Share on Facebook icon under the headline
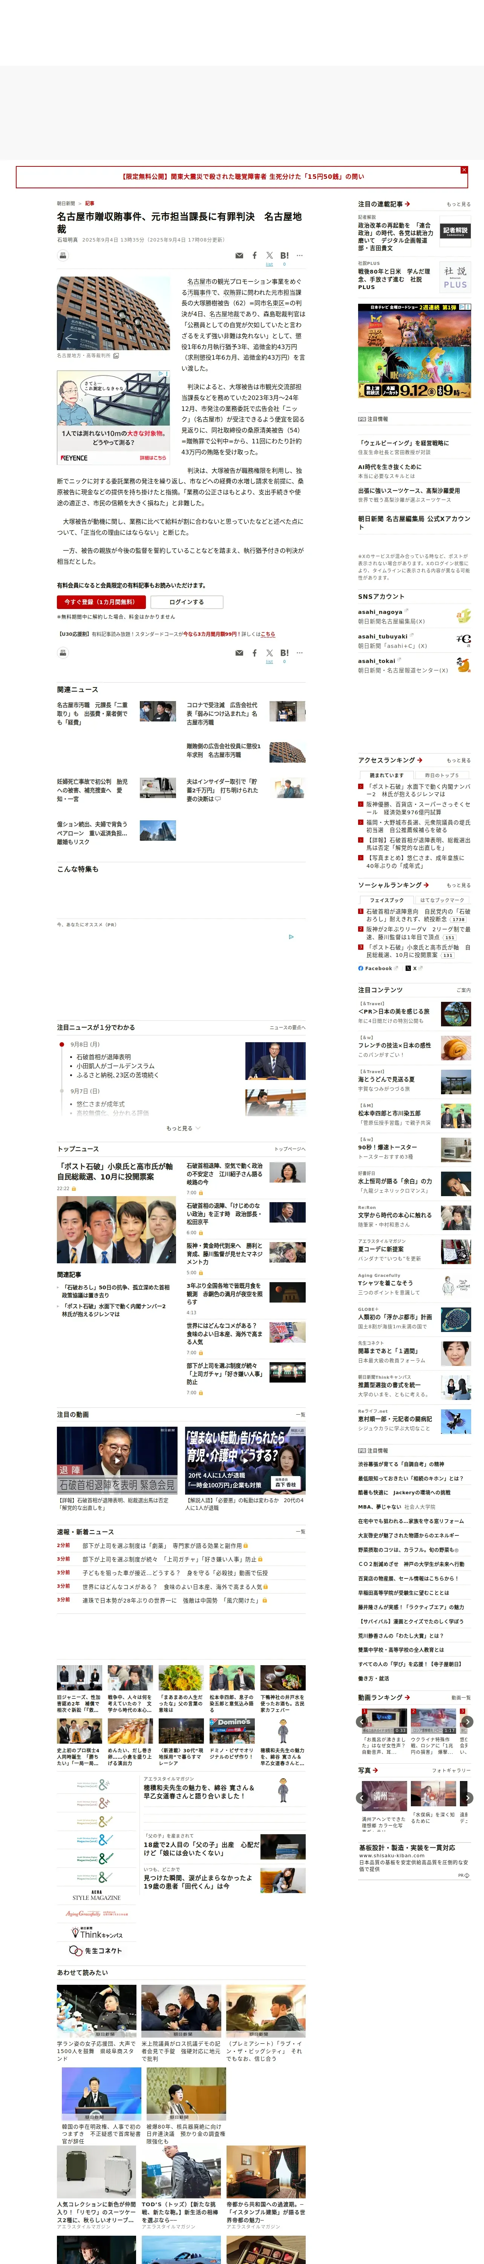The height and width of the screenshot is (2264, 484). (255, 256)
